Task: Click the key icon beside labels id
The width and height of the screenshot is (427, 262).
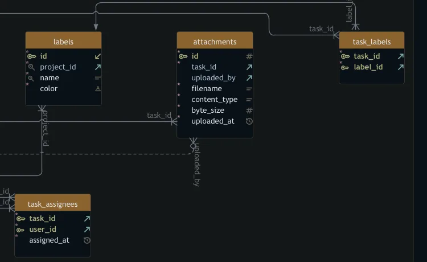Action: pyautogui.click(x=31, y=56)
